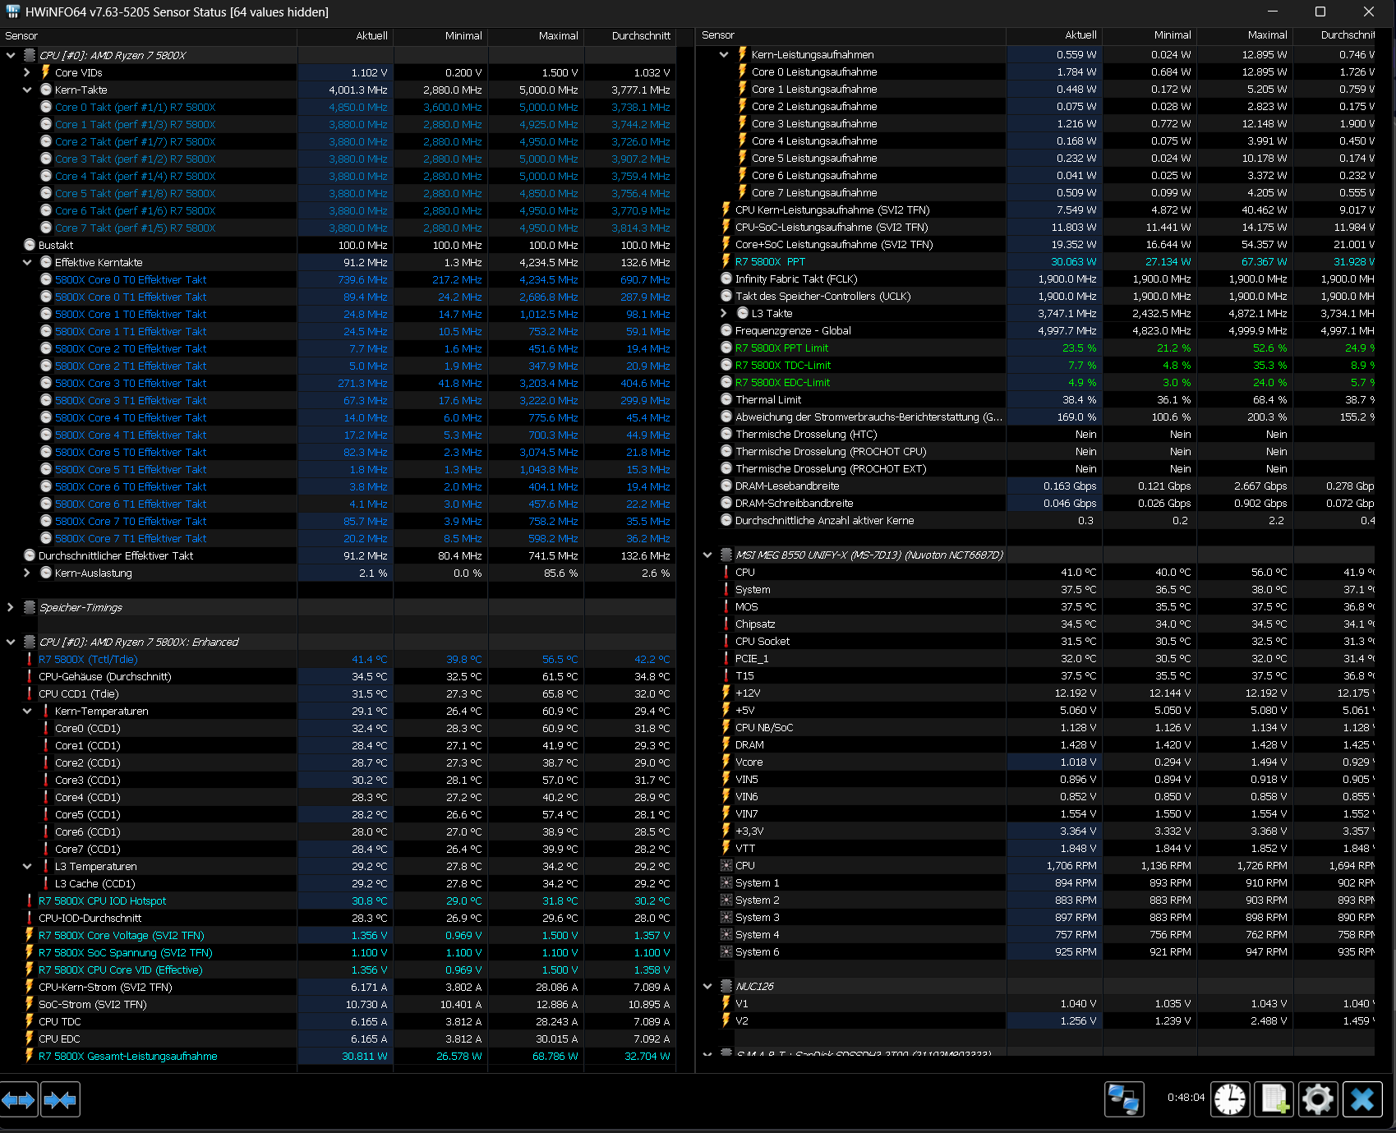Collapse the Kern-Leistungsaufnahmen subtree

point(724,54)
